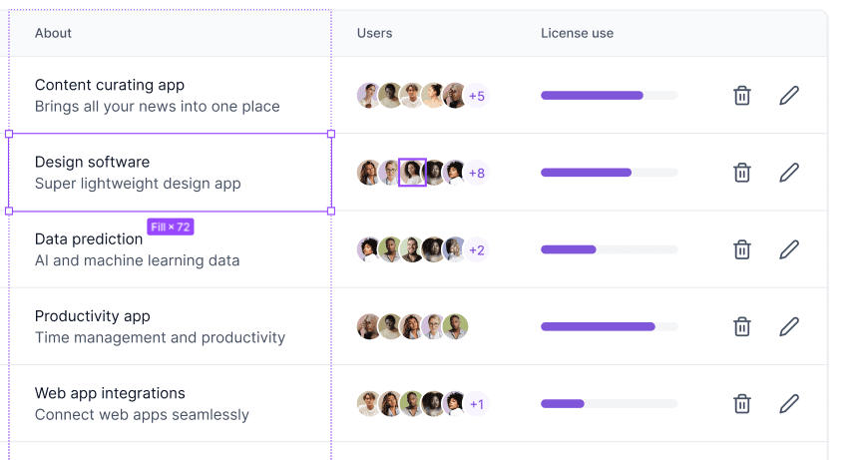Click pencil icon for Design software
The height and width of the screenshot is (460, 855).
click(789, 173)
